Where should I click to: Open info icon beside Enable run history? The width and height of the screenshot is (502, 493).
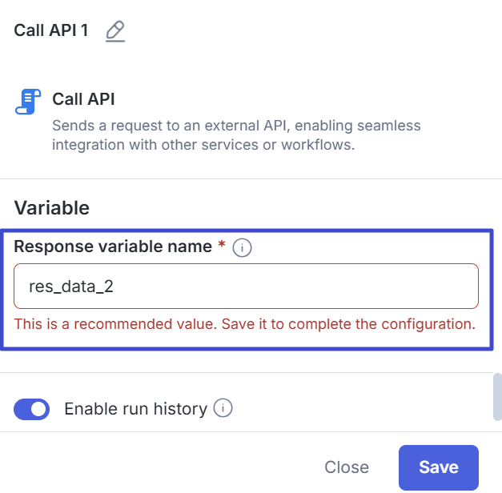coord(223,409)
